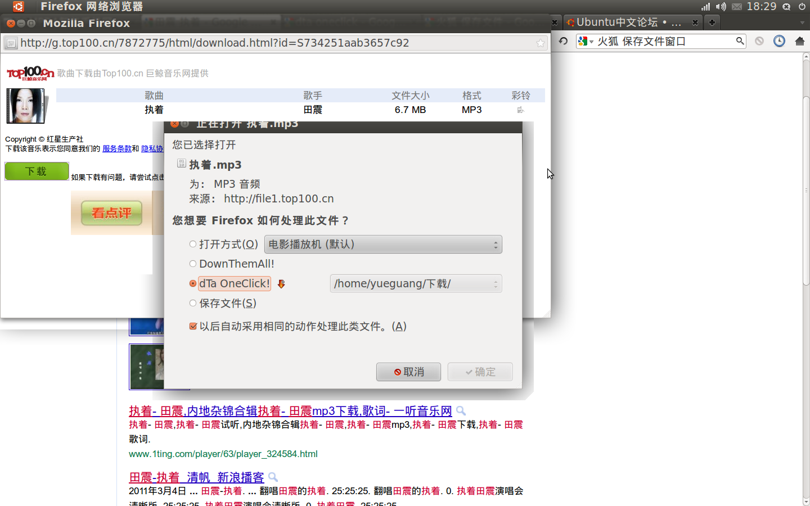Viewport: 810px width, 506px height.
Task: Click the 取消 cancel button
Action: coord(408,372)
